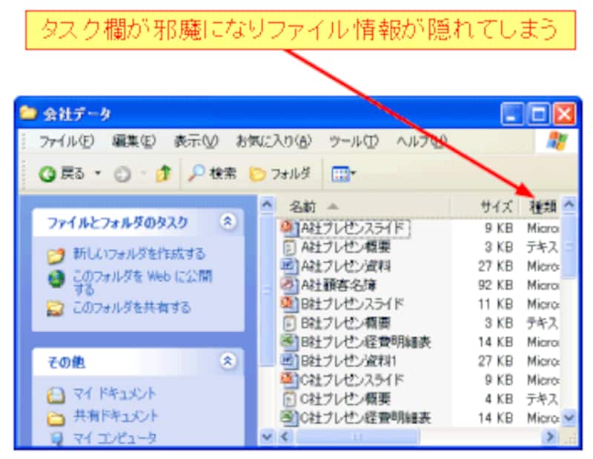This screenshot has width=593, height=459.
Task: Open the お気に入り(A) menu
Action: [x=274, y=142]
